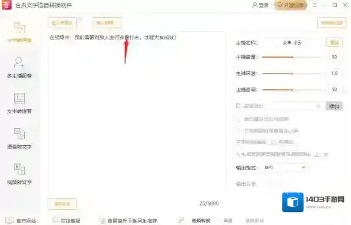Select the highlighted first sidebar tool at top
This screenshot has width=351, height=225.
(x=19, y=32)
